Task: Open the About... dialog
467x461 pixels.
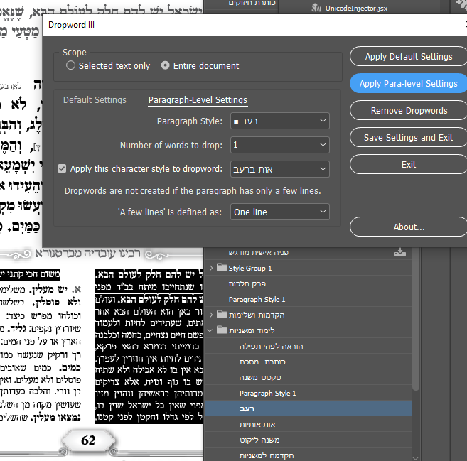Action: pyautogui.click(x=408, y=227)
